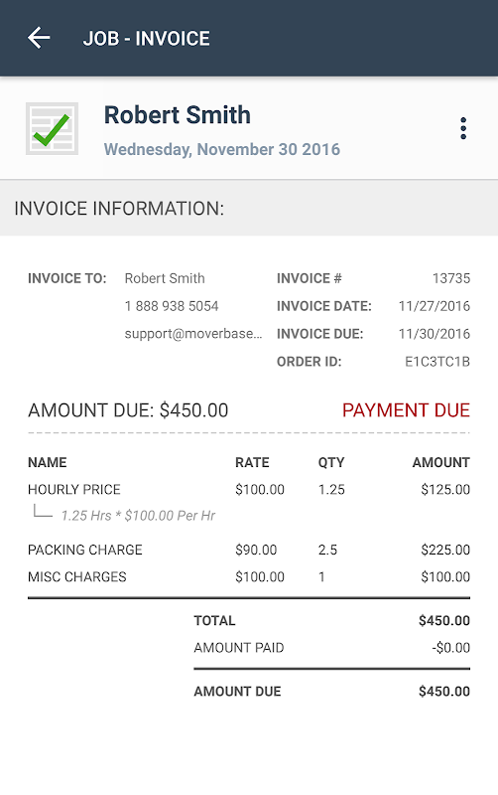Viewport: 498px width, 795px height.
Task: Select the invoice number 13735
Action: click(451, 278)
